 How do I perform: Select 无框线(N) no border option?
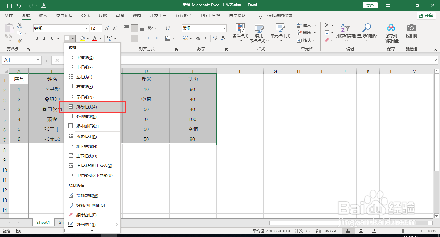[92, 97]
